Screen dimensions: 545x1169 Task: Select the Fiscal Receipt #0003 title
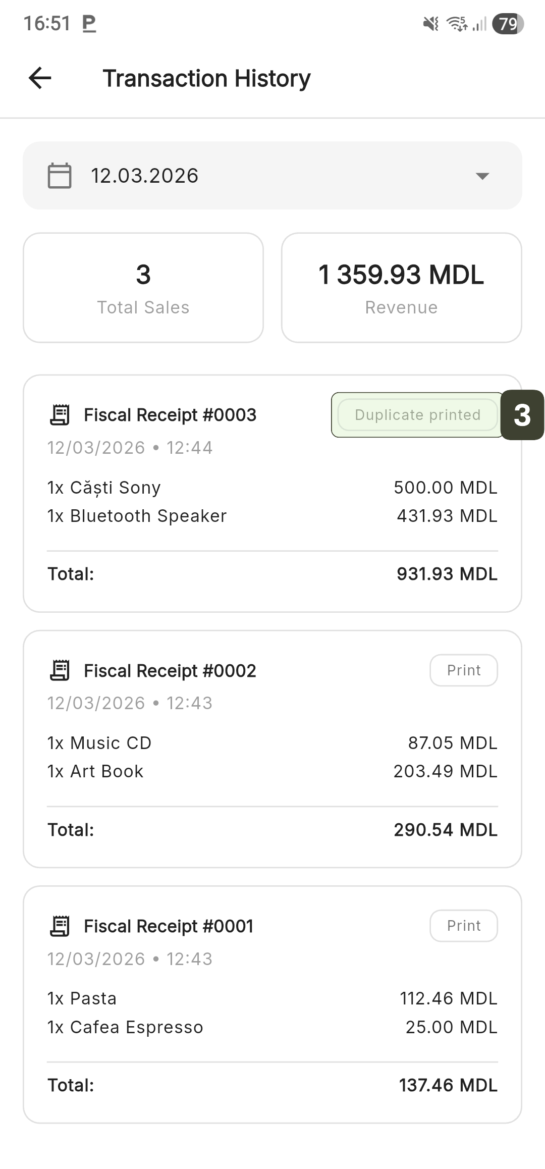click(170, 415)
